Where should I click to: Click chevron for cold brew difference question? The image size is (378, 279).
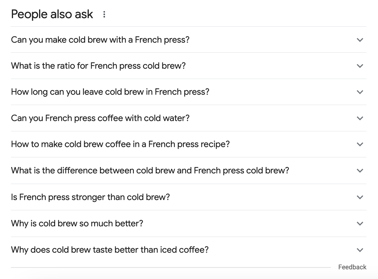pos(360,171)
